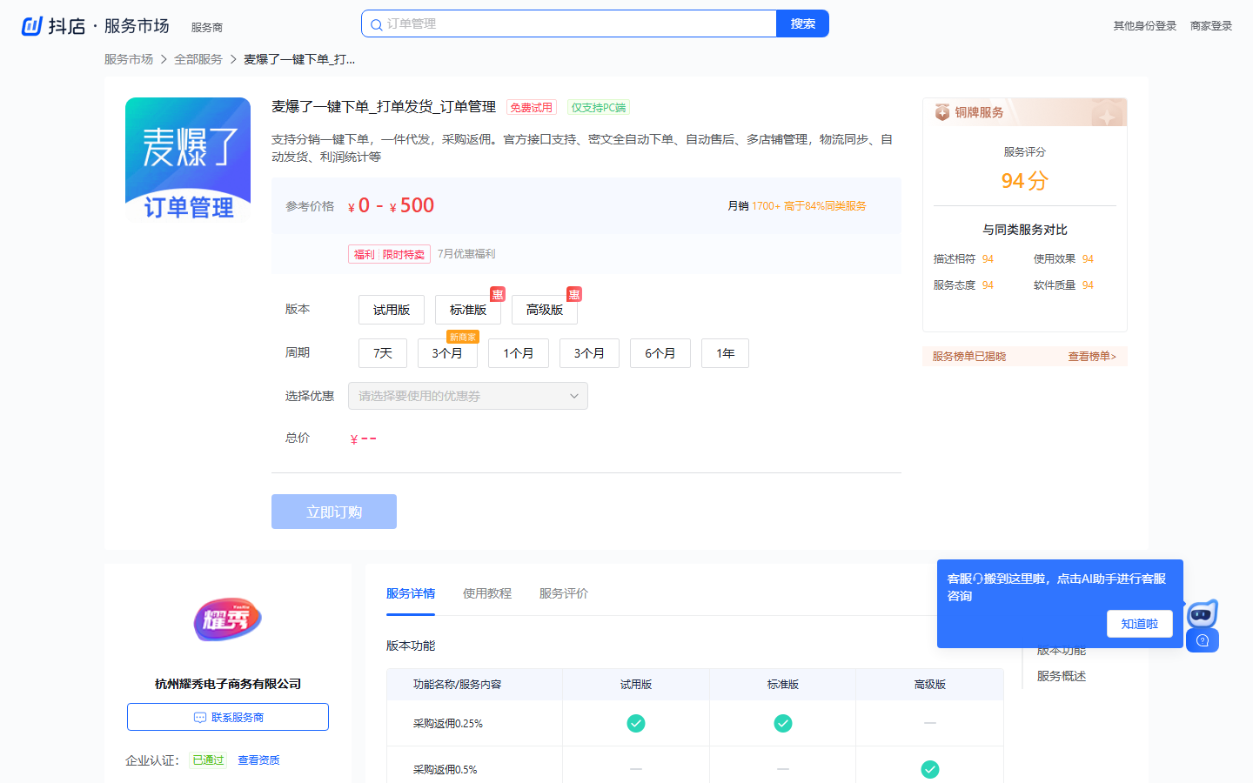Open the 查看榜单 link

(x=1092, y=357)
